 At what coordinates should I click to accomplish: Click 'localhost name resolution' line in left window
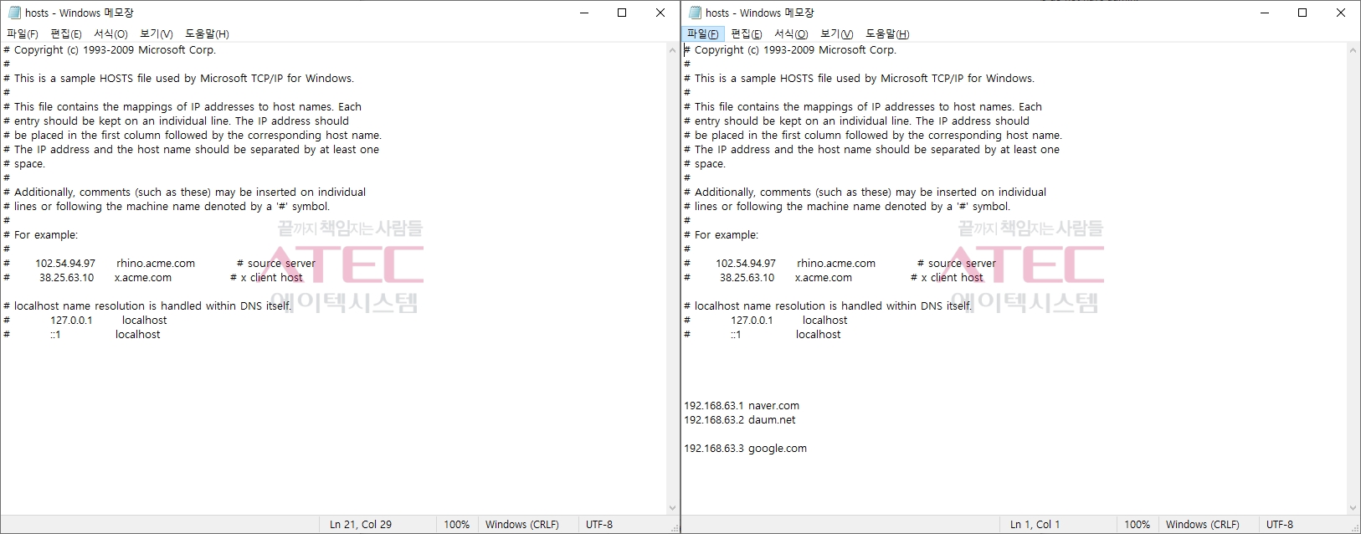(148, 306)
